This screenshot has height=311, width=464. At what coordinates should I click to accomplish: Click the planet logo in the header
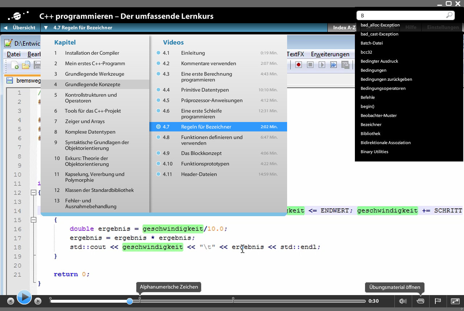point(18,16)
